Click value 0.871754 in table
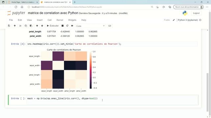This screenshot has width=211, height=118. [x=51, y=31]
